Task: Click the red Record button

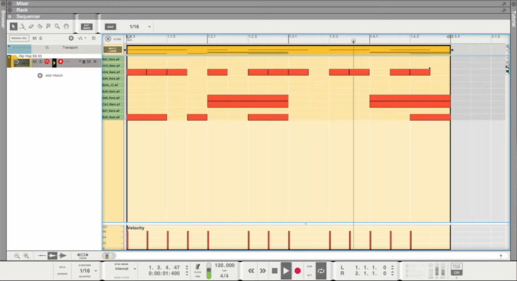Action: pyautogui.click(x=298, y=271)
